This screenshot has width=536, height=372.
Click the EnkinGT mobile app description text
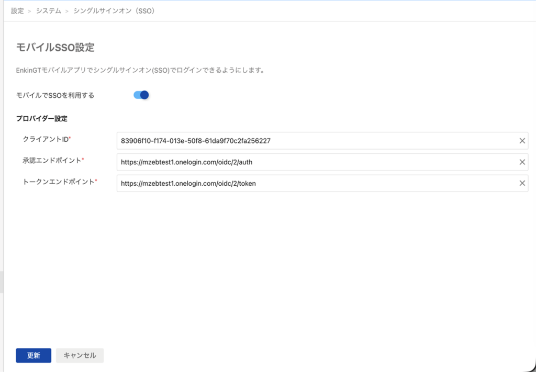(140, 70)
